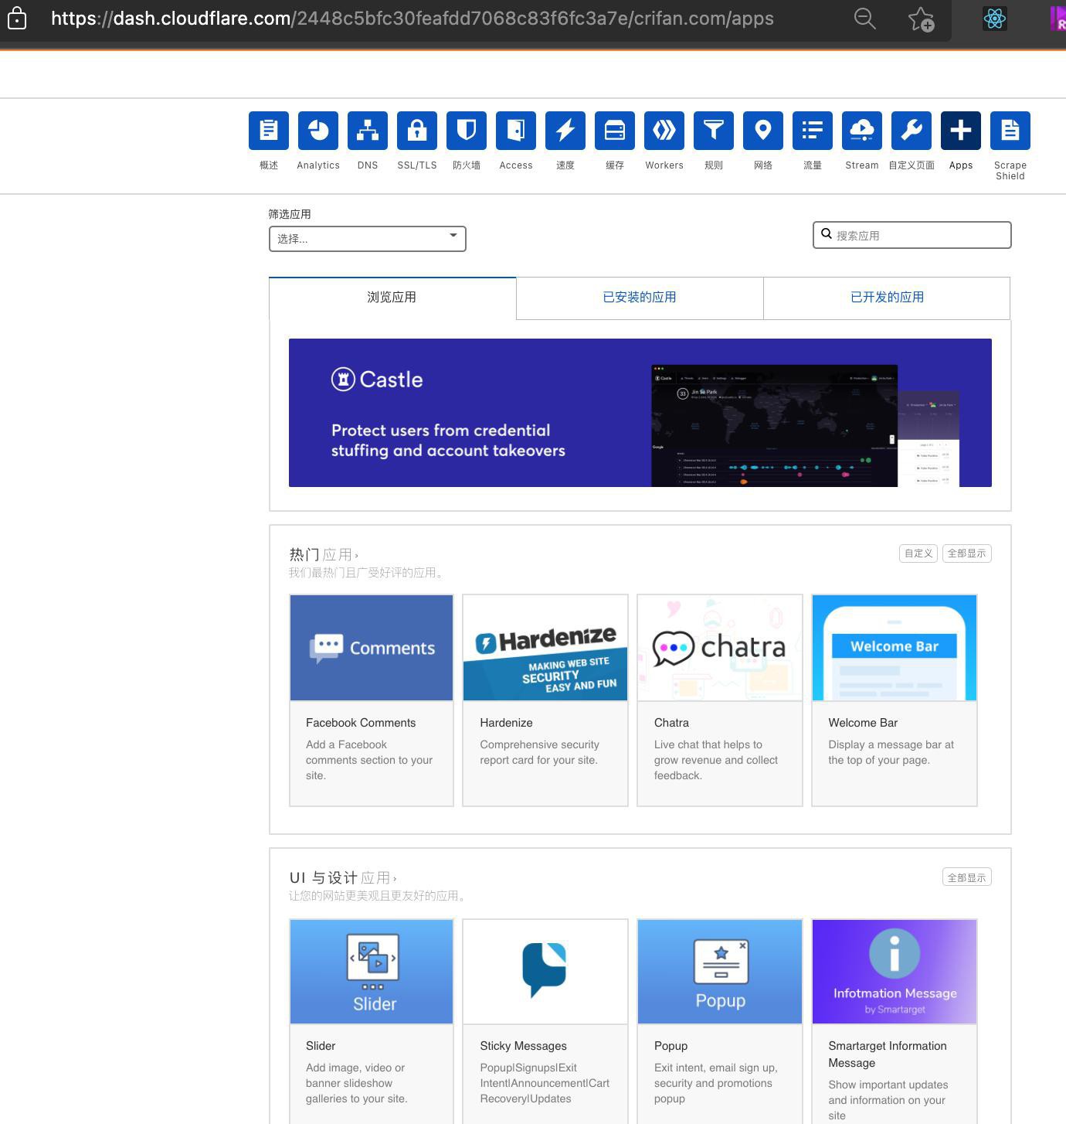Click 全部显示 in the 热门应用 section

(x=966, y=553)
